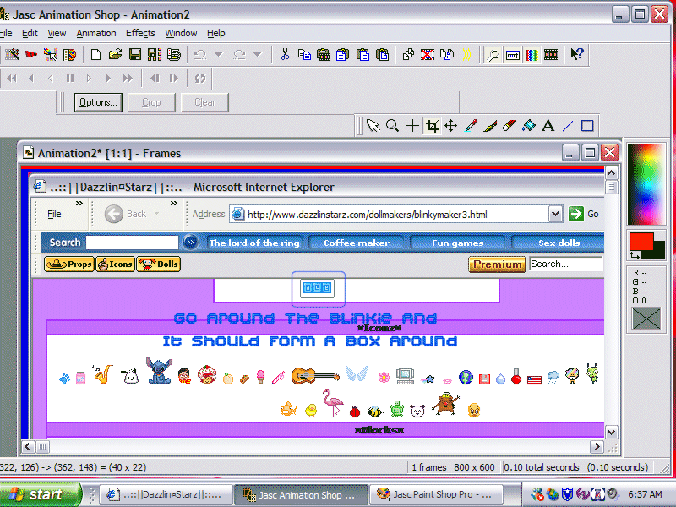Click the red foreground color swatch
The height and width of the screenshot is (507, 676).
(641, 241)
